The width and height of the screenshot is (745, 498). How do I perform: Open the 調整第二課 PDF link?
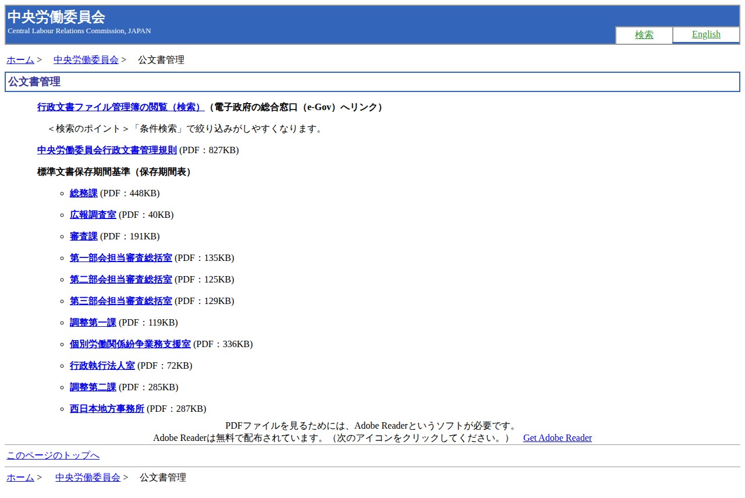[x=93, y=387]
